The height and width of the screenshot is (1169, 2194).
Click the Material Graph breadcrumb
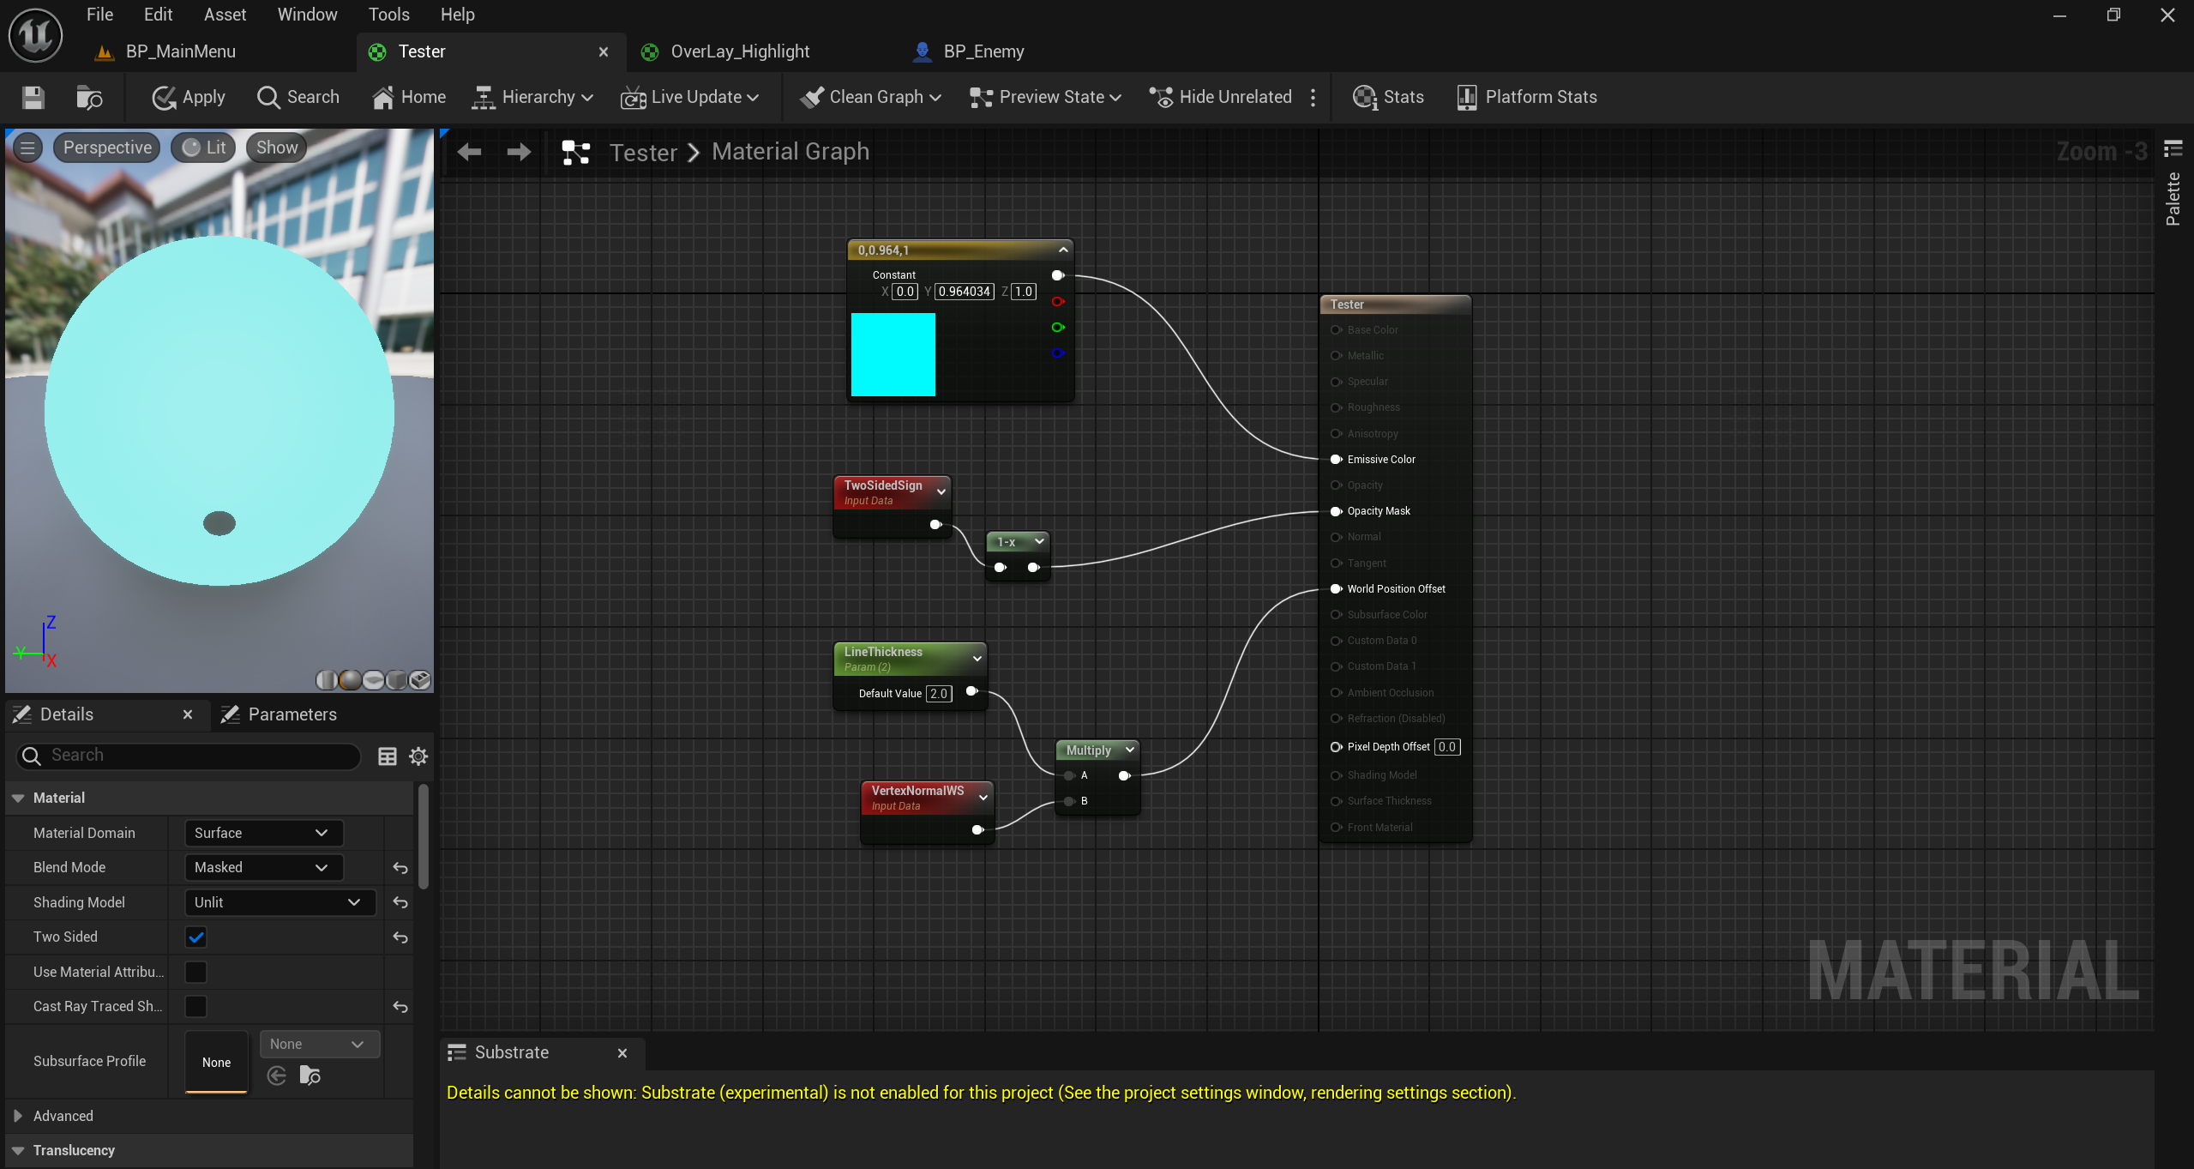point(790,152)
